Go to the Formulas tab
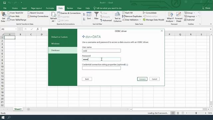213x120 pixels. [50, 8]
